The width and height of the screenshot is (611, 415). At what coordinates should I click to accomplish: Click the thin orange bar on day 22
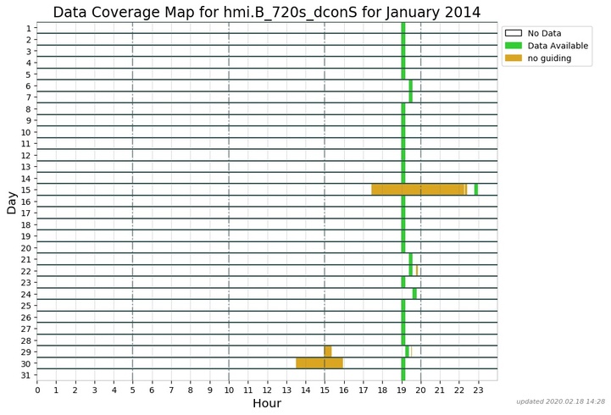(x=417, y=271)
